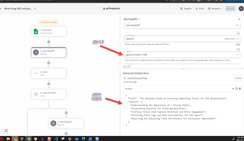
Task: Add step after New Row plus button
Action: (x=49, y=42)
